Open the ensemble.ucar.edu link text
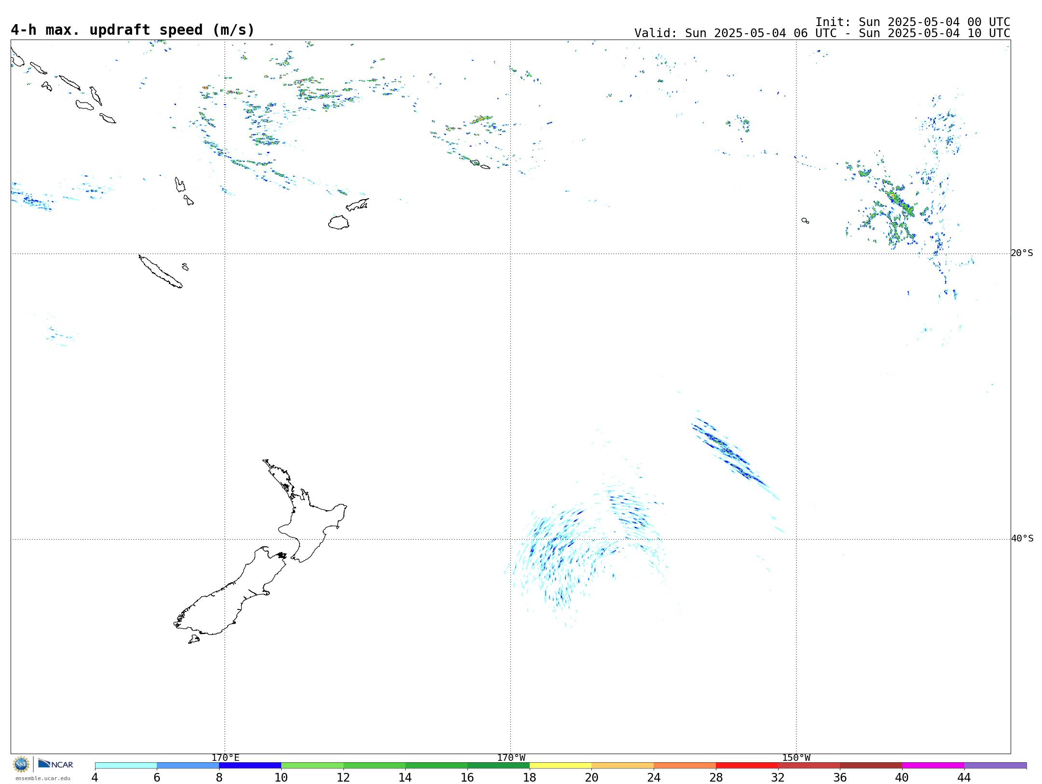The width and height of the screenshot is (1042, 784). (43, 778)
